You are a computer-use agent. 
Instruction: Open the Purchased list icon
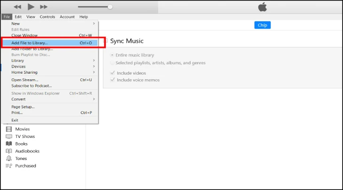tap(8, 166)
